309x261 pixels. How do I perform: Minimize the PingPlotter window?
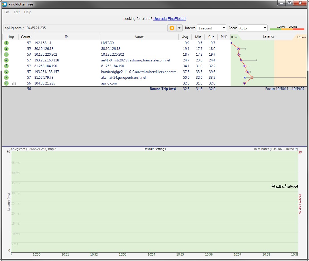tap(282, 3)
